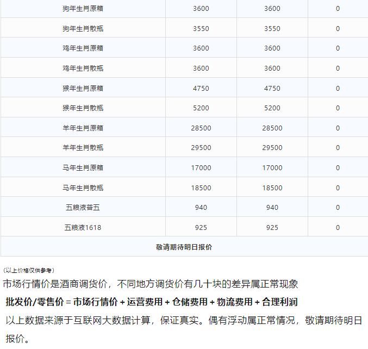Click first 940 price in 五粮液普五 row
This screenshot has height=349, width=368.
pyautogui.click(x=201, y=208)
